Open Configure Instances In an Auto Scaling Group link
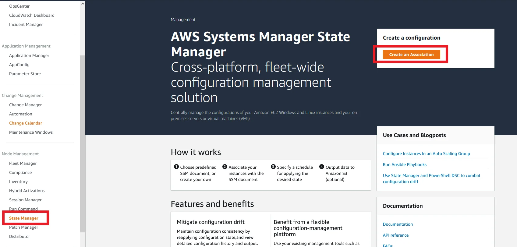This screenshot has height=247, width=517. [x=426, y=153]
